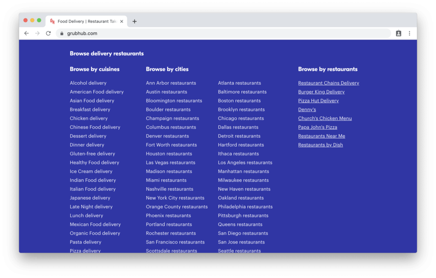Close the Food Delivery tab
This screenshot has height=278, width=436.
[x=121, y=21]
